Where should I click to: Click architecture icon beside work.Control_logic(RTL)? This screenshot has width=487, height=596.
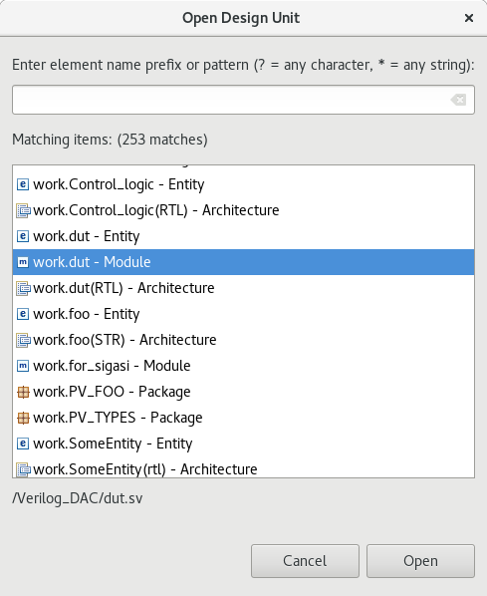point(23,210)
